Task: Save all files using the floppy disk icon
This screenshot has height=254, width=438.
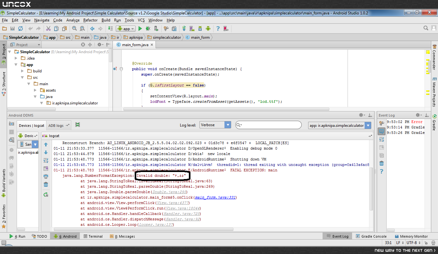Action: tap(13, 29)
